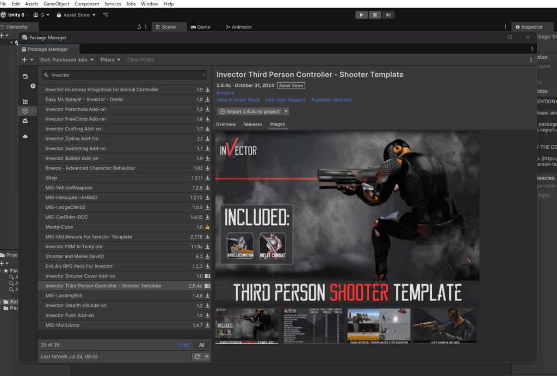Open the Sort: Purchased date dropdown

(67, 60)
